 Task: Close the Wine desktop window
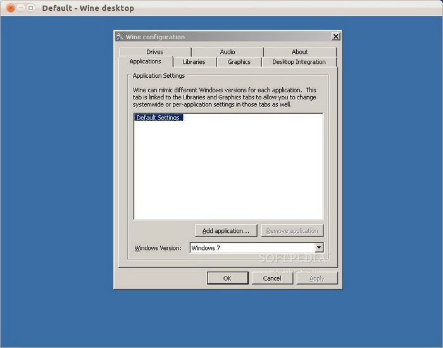[x=10, y=8]
